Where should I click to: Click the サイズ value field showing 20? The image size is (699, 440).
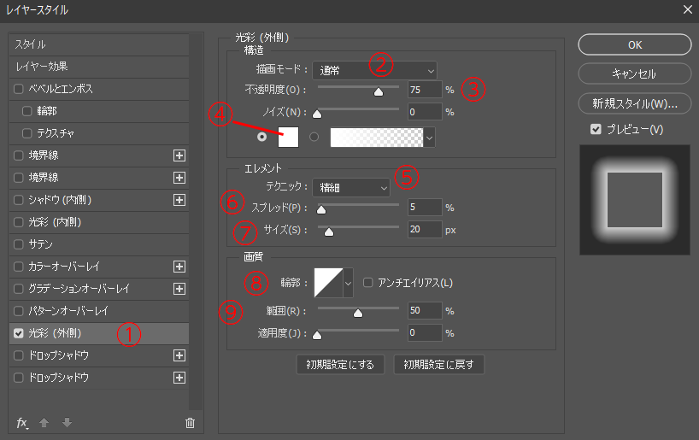coord(425,230)
